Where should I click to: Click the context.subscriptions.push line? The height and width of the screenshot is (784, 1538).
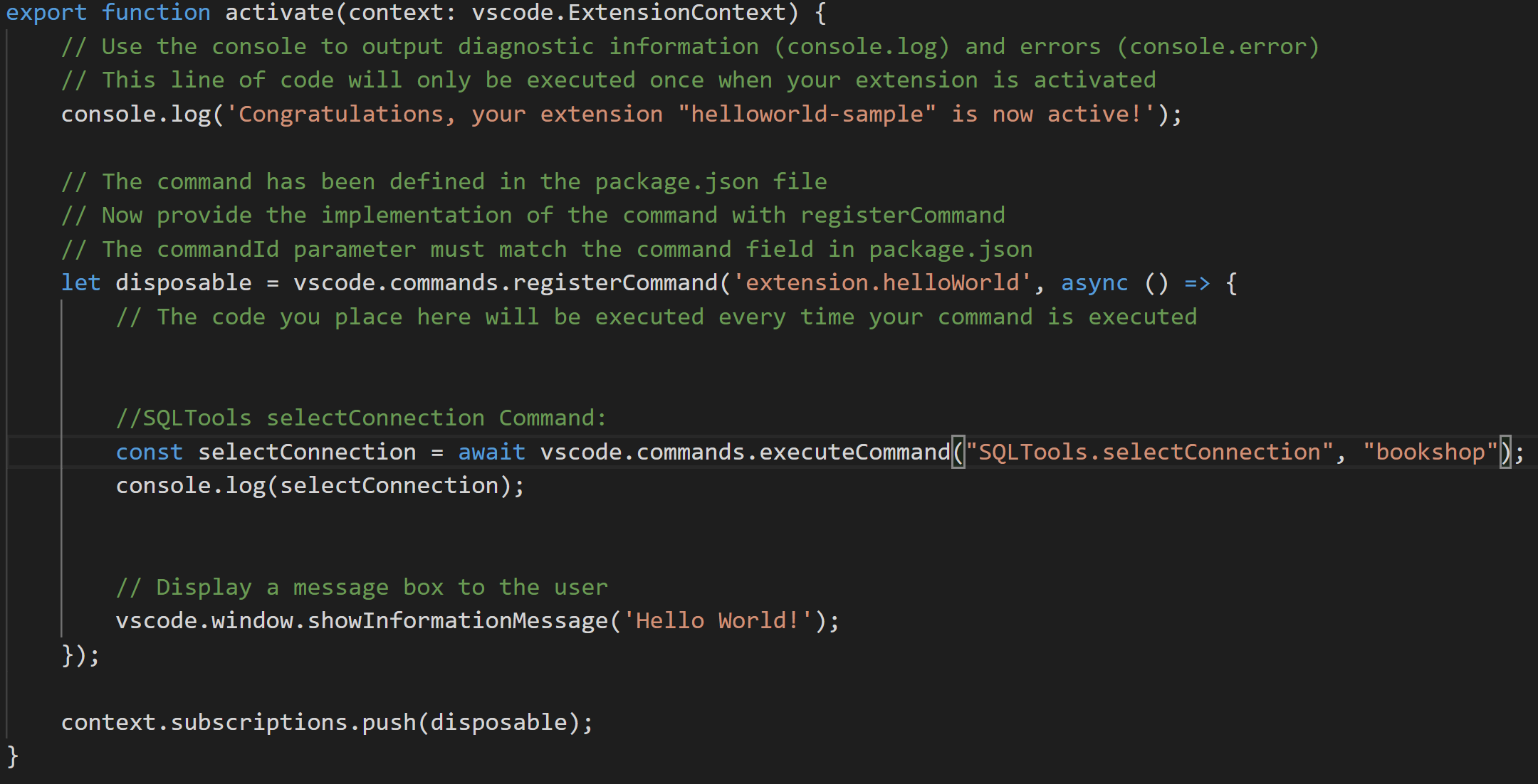tap(326, 721)
